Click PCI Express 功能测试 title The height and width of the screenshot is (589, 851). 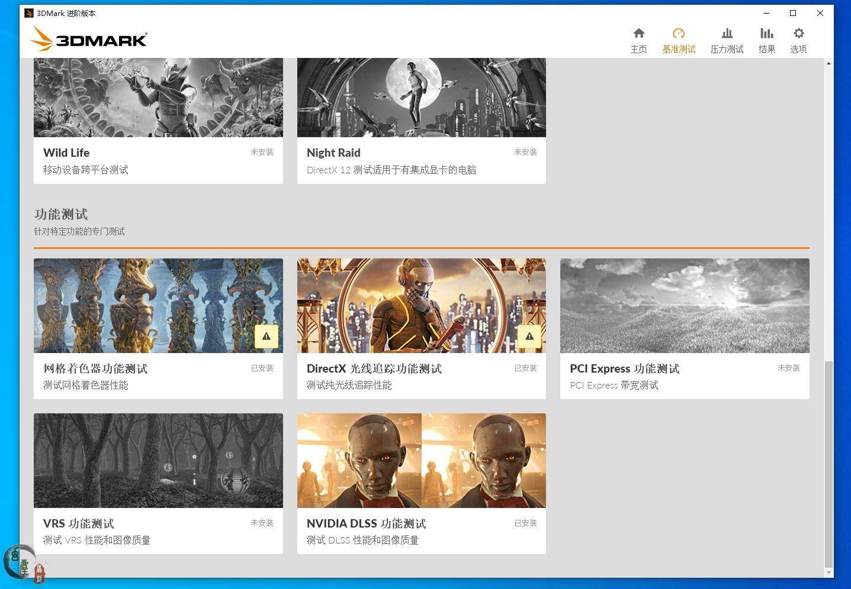(625, 368)
